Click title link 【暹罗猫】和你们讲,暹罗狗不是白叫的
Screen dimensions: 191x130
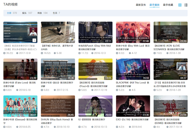point(57,48)
